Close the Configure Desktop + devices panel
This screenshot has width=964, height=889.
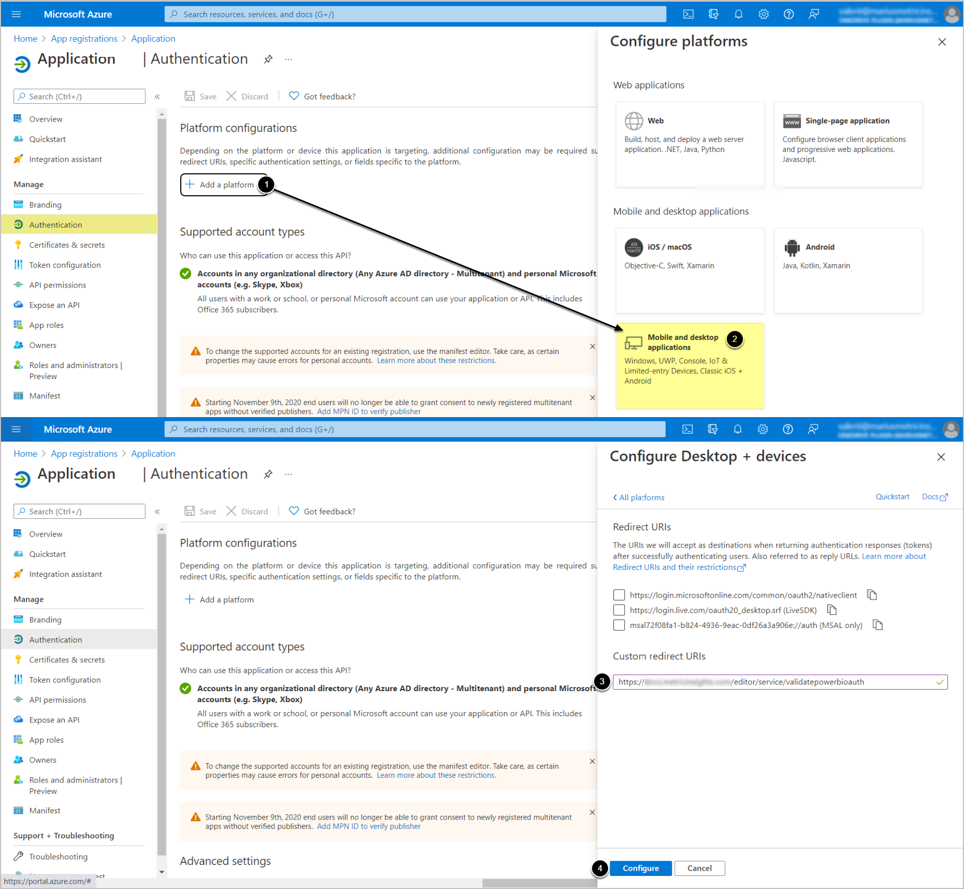tap(941, 457)
